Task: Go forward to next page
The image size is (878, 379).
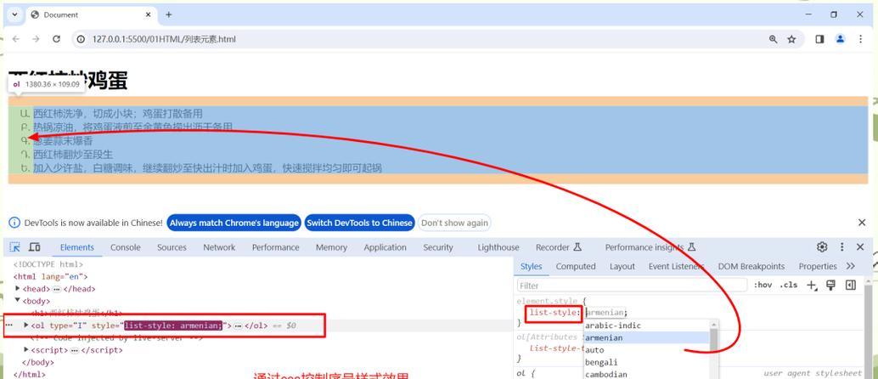Action: click(36, 39)
